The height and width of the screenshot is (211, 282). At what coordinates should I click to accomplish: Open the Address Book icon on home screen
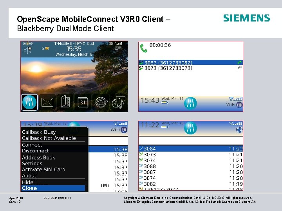click(x=65, y=102)
